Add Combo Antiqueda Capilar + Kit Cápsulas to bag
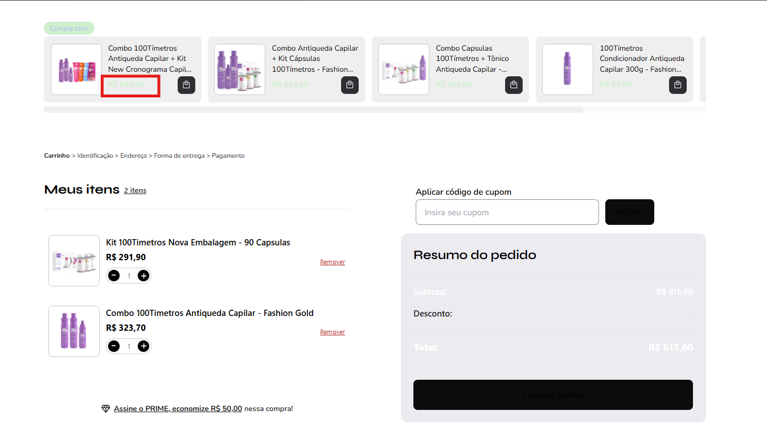 [x=350, y=85]
